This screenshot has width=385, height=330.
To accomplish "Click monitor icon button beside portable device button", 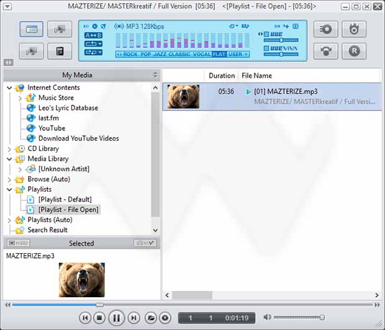I will pos(32,51).
